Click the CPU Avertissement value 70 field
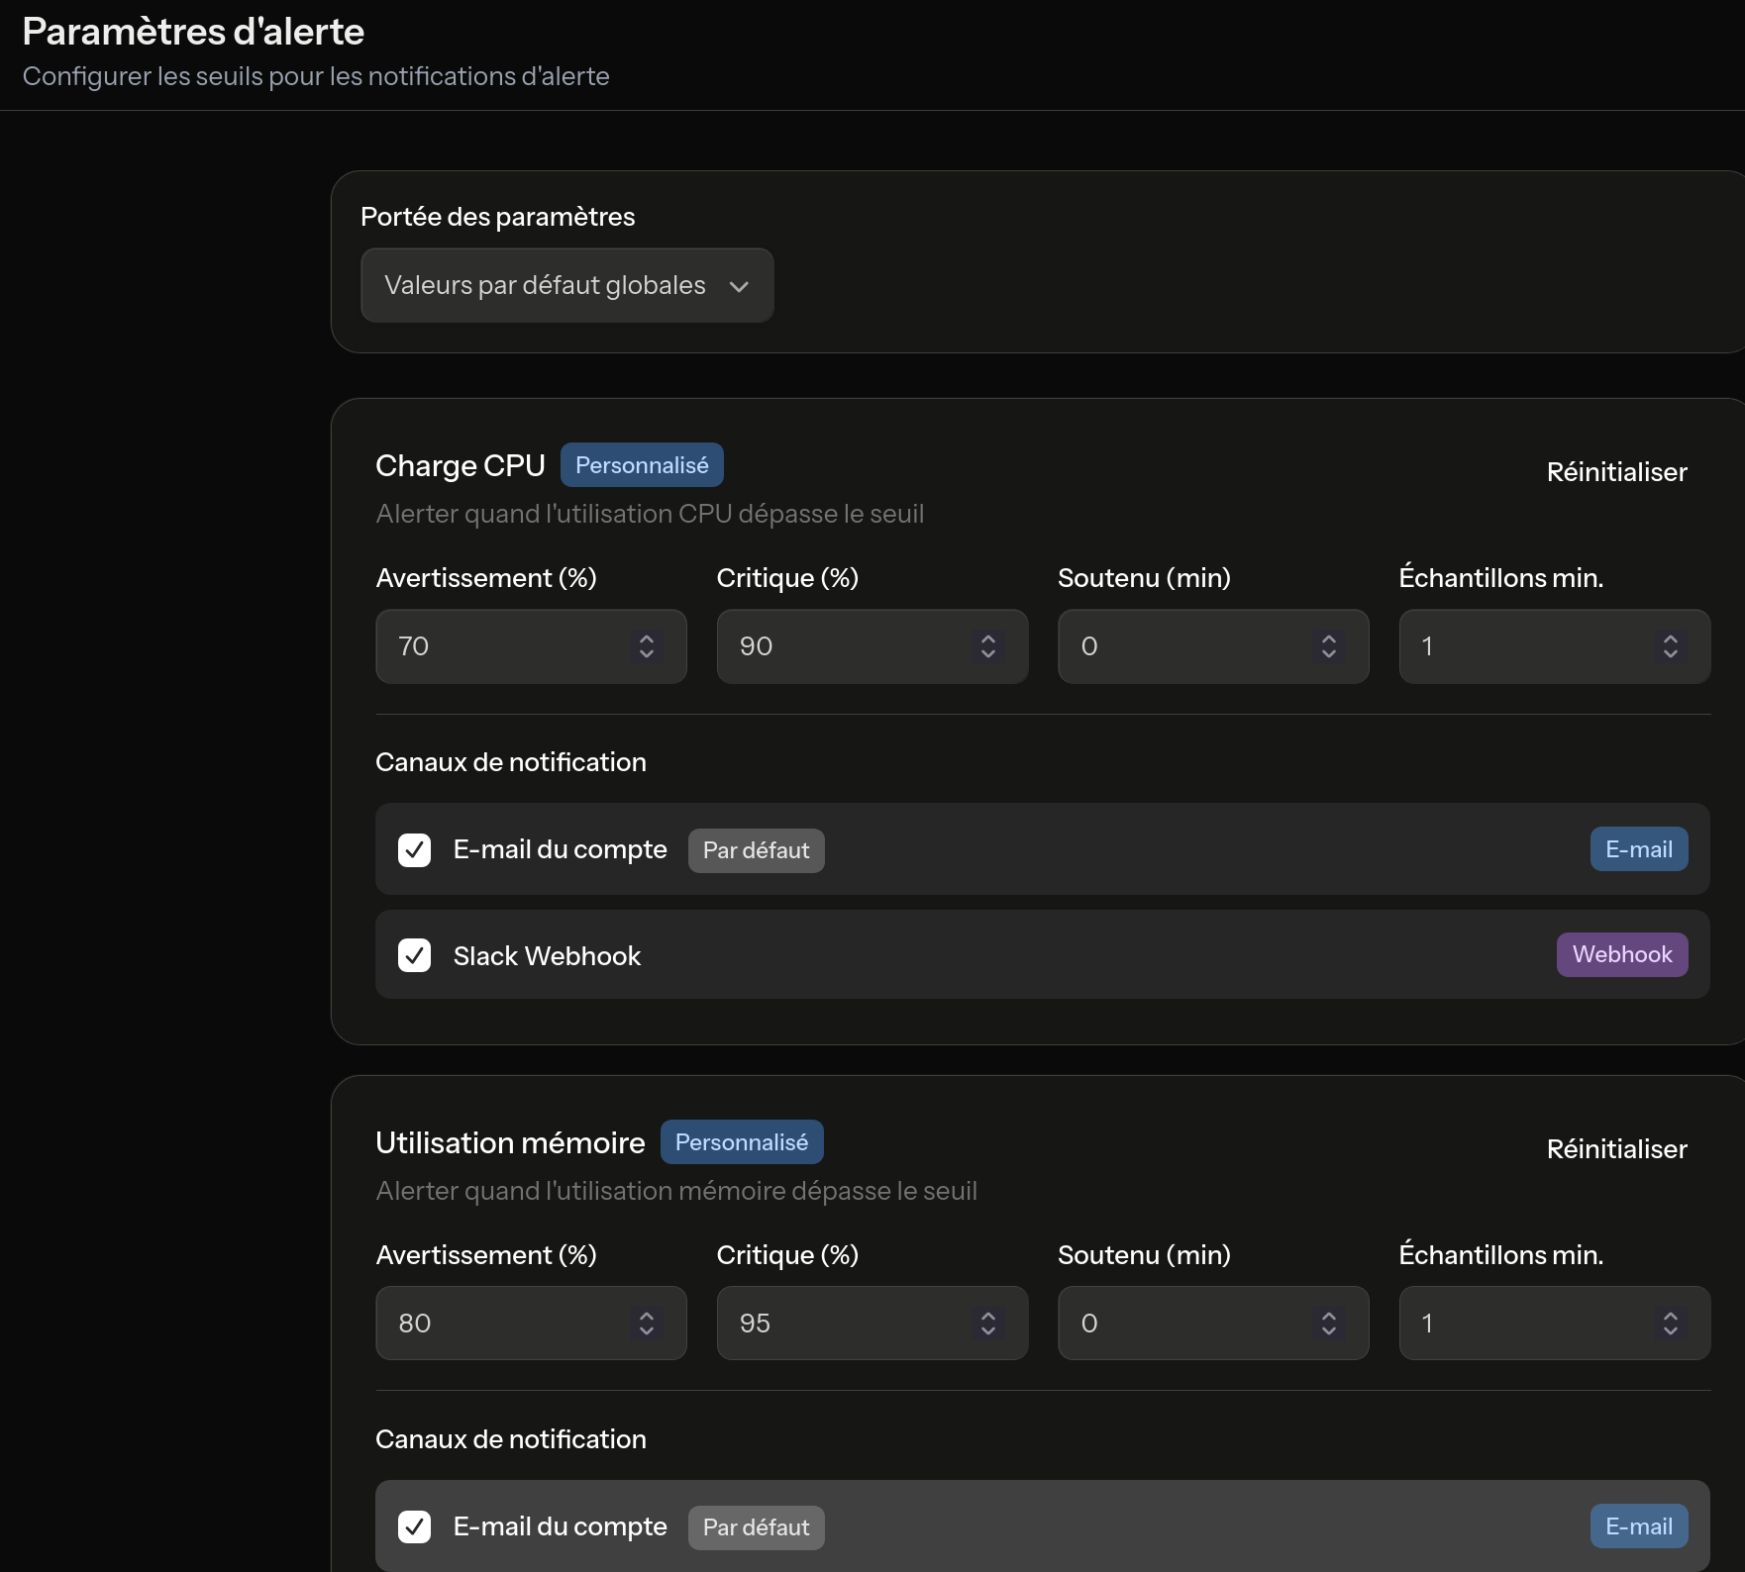This screenshot has height=1572, width=1745. 495,646
